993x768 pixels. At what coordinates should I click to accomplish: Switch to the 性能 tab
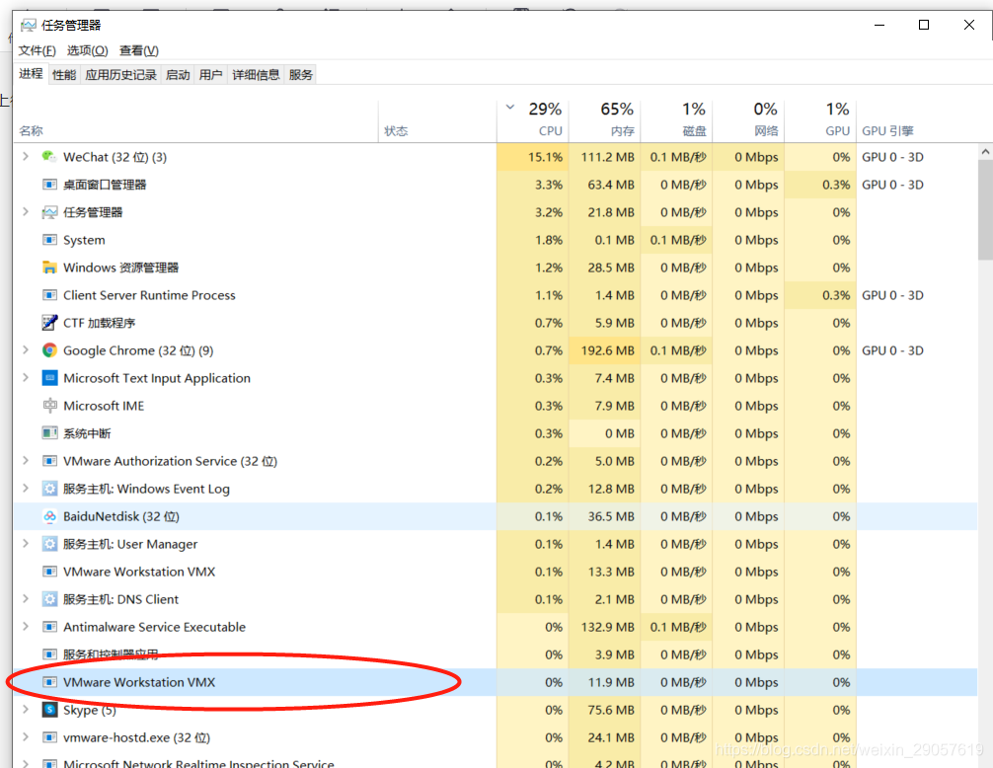point(64,75)
